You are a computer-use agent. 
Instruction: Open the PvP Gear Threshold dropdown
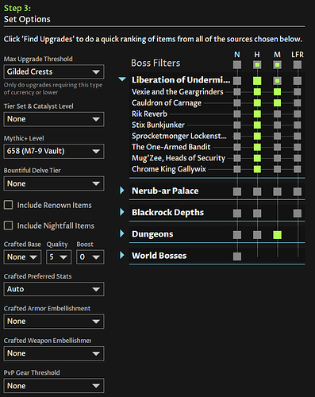(54, 386)
